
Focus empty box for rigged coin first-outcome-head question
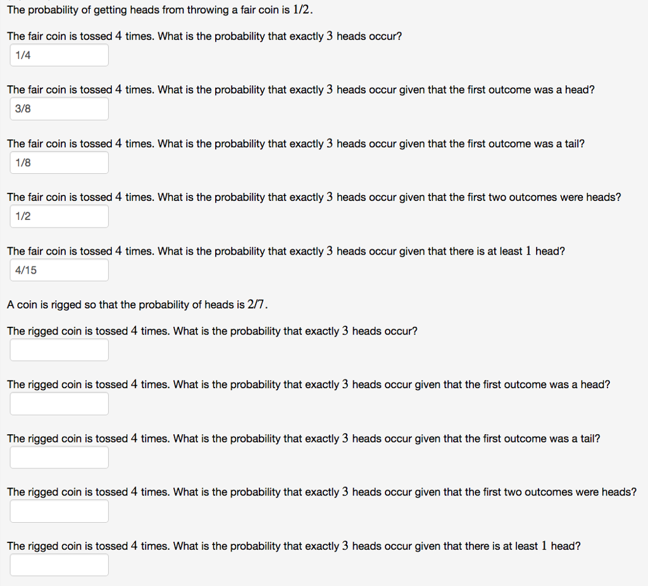point(59,403)
